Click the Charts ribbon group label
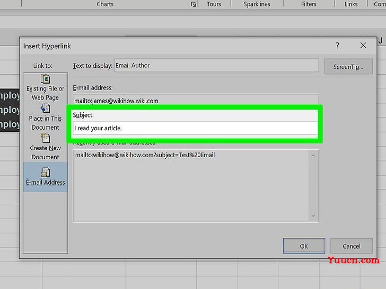The height and width of the screenshot is (289, 386). point(105,4)
